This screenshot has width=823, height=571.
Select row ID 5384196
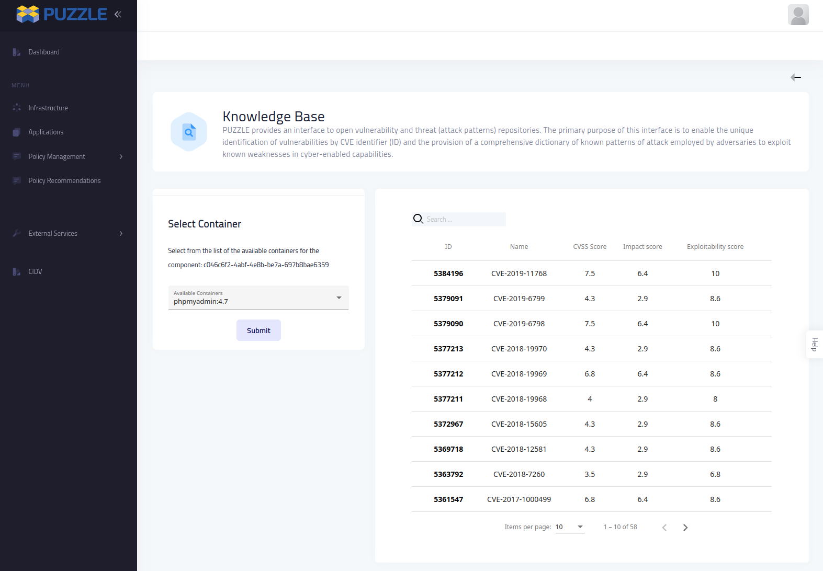tap(448, 273)
